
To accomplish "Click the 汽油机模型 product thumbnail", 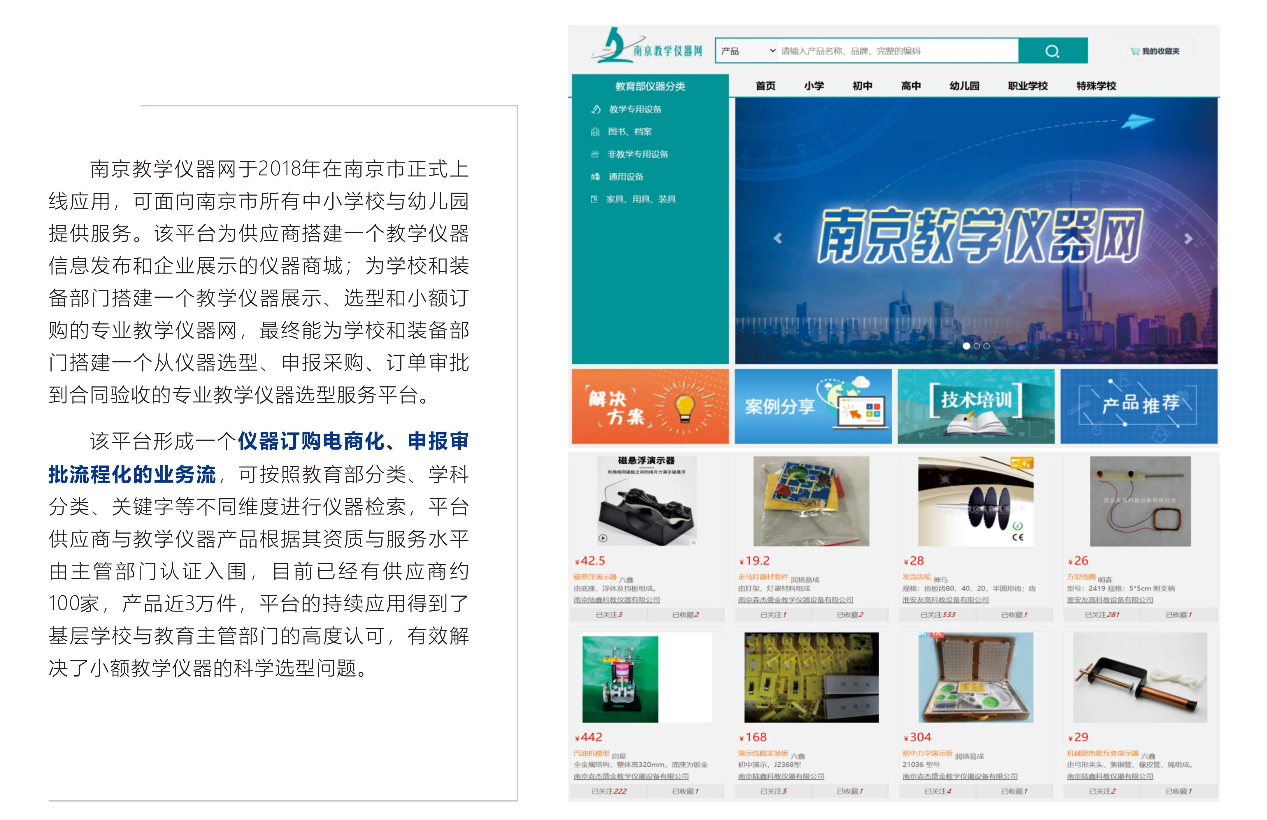I will click(620, 678).
